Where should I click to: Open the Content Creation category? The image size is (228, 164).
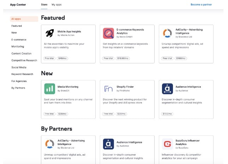[x=22, y=53]
